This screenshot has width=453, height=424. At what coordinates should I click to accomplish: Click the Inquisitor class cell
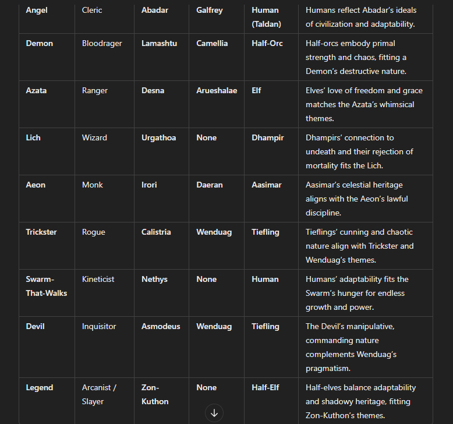(x=99, y=327)
